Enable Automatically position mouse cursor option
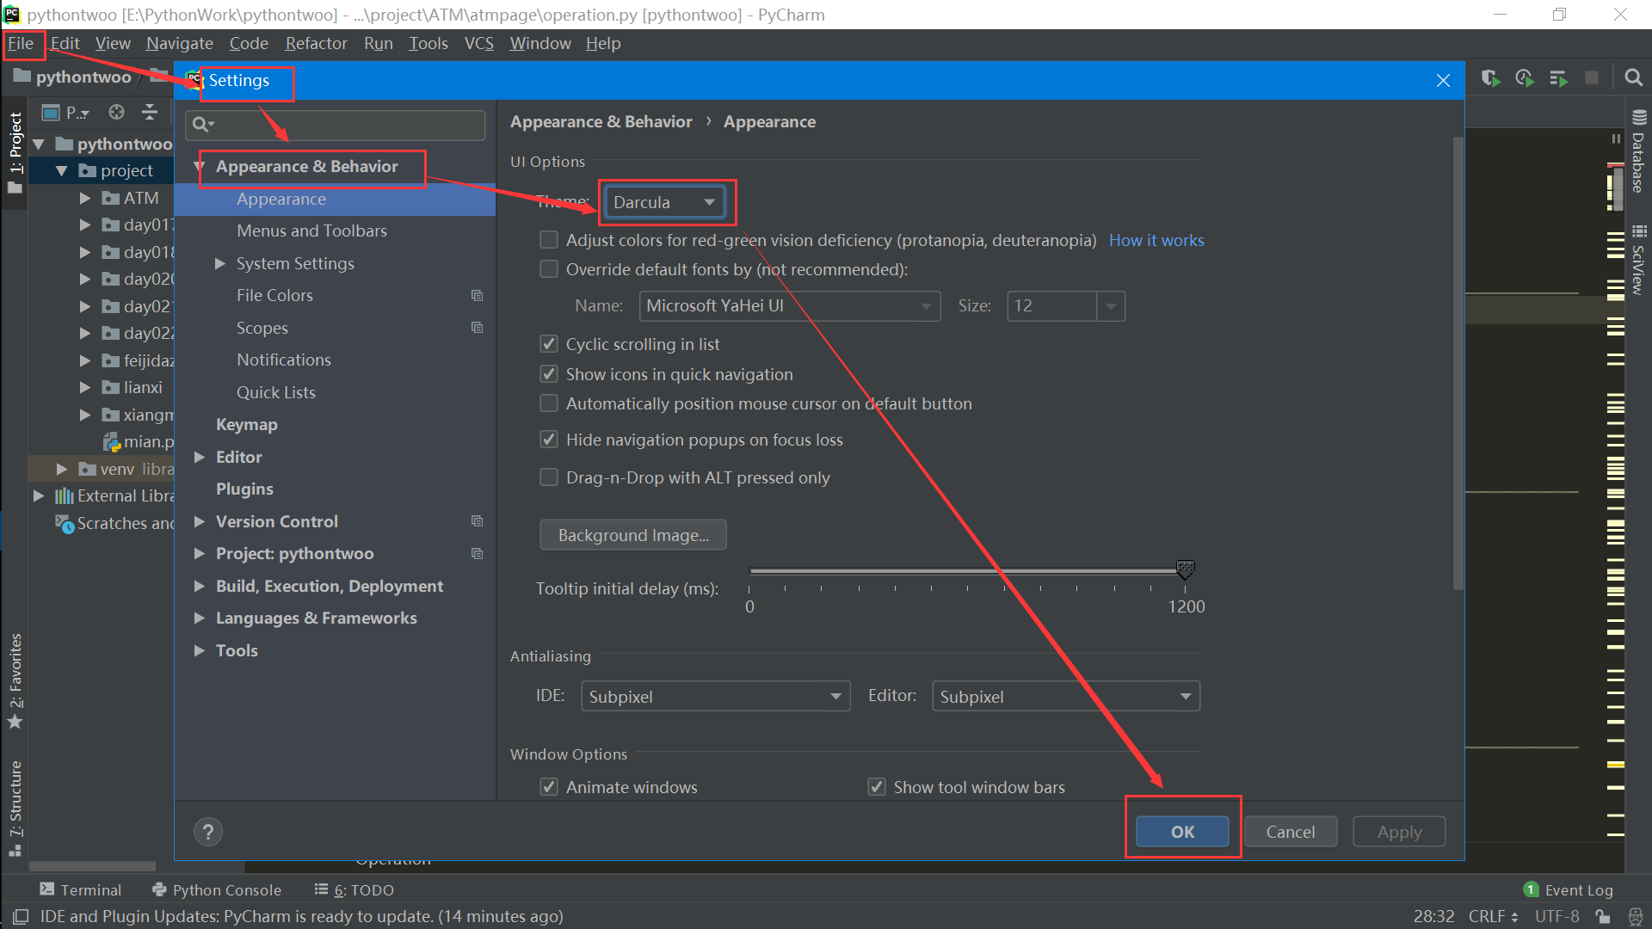The width and height of the screenshot is (1652, 929). coord(548,403)
